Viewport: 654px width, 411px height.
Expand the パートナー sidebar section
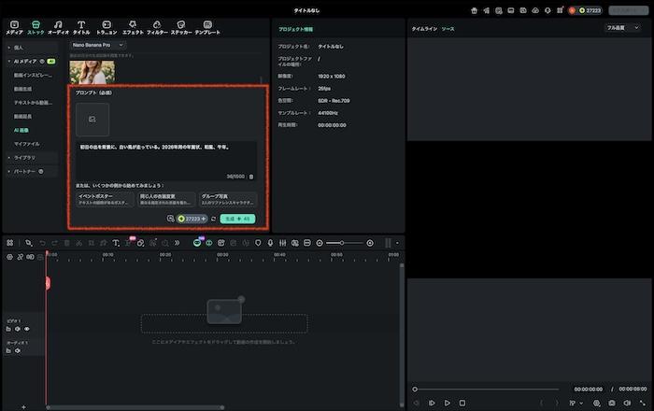pyautogui.click(x=24, y=172)
